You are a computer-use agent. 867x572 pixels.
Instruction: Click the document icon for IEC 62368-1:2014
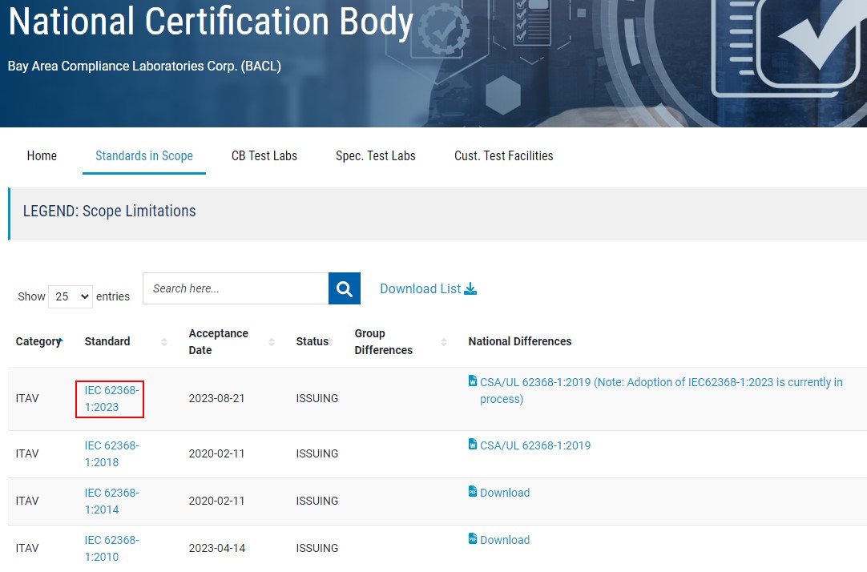click(x=473, y=492)
